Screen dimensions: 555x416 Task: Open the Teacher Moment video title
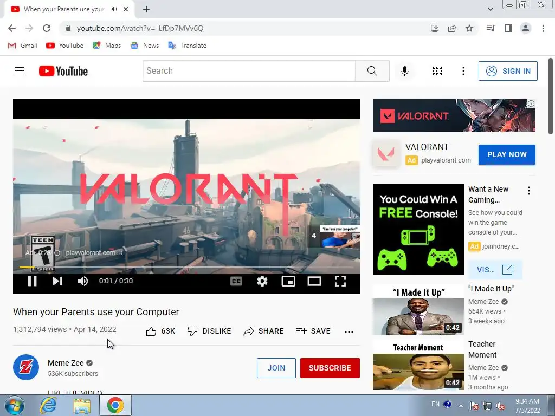point(482,349)
